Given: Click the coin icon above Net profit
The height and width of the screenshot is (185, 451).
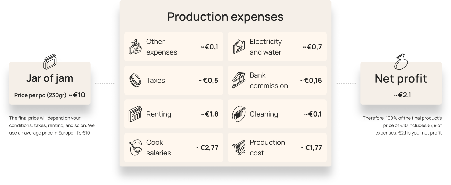Looking at the screenshot, I should tap(401, 61).
